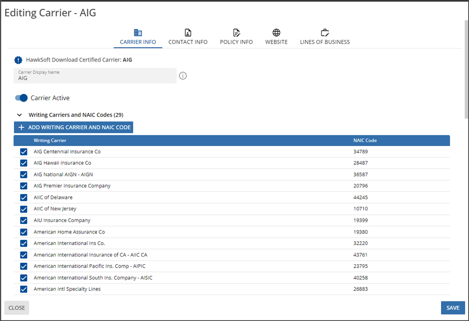
Task: Click the Save button
Action: click(453, 308)
